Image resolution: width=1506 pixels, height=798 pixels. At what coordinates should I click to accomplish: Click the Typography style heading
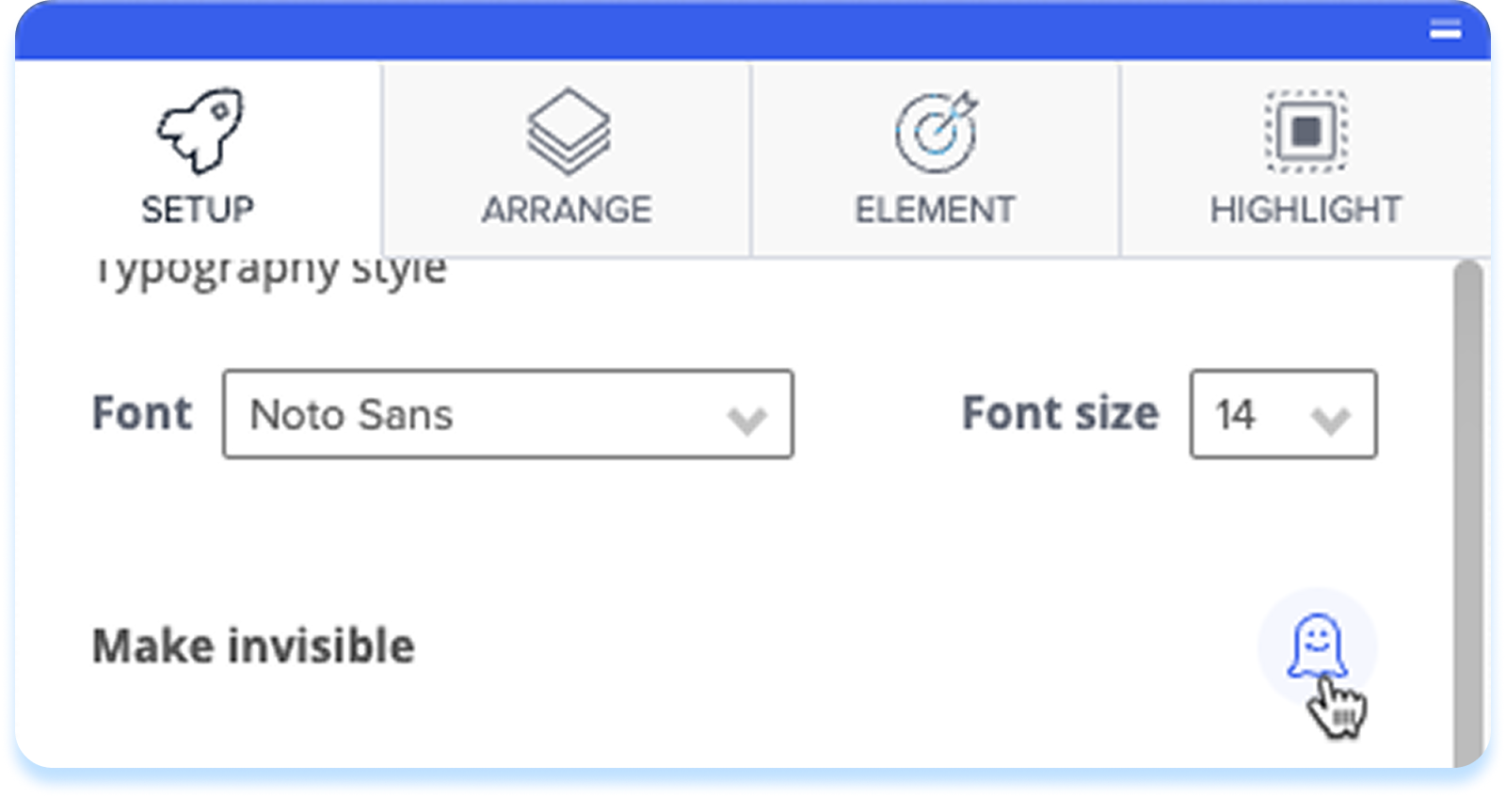(x=269, y=271)
